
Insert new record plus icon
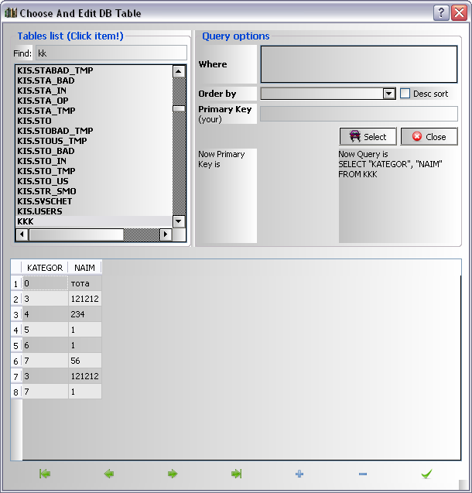click(299, 474)
